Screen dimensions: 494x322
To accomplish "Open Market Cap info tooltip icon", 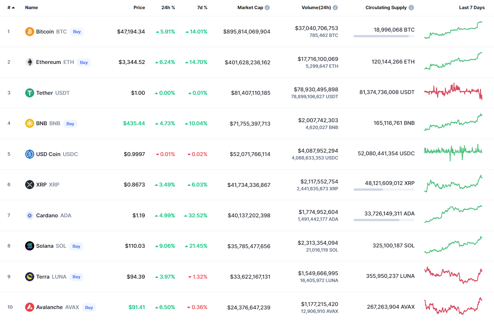I will (x=267, y=8).
